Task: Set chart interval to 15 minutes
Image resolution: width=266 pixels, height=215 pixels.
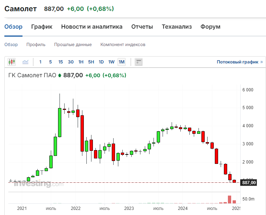Action: [61, 62]
